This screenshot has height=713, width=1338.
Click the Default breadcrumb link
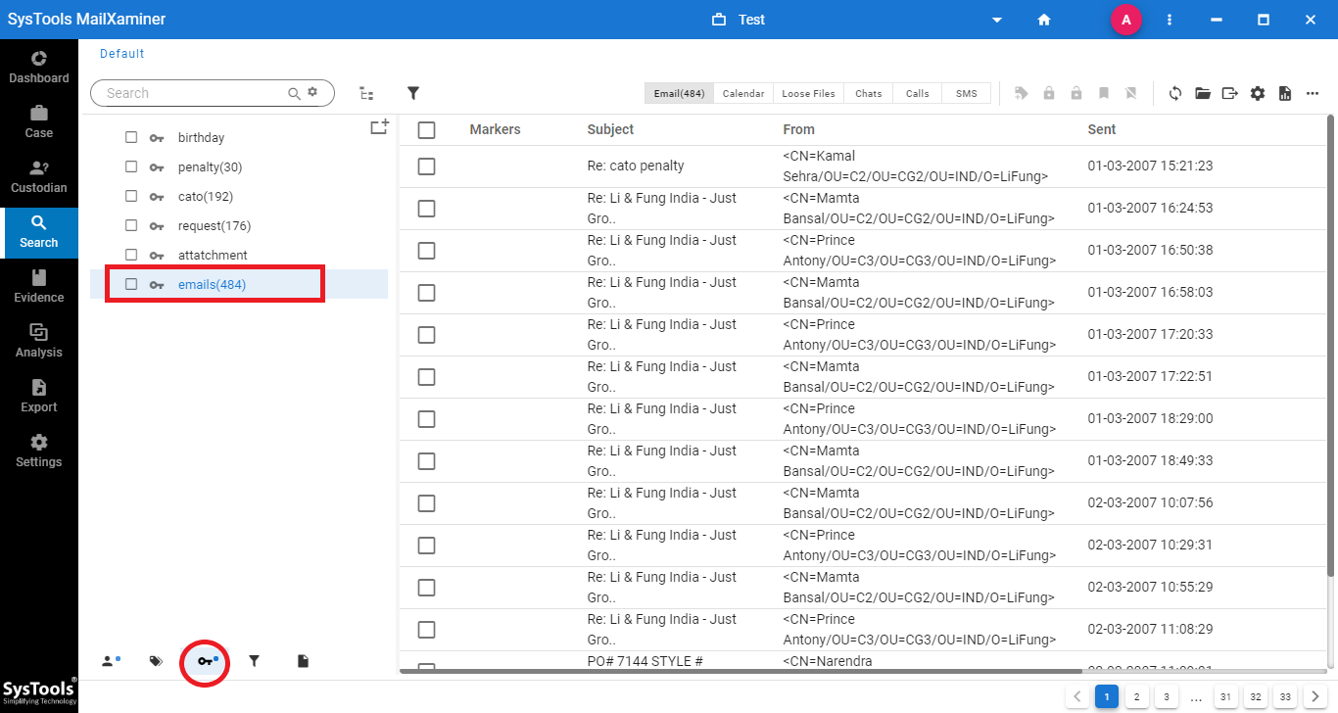click(122, 54)
